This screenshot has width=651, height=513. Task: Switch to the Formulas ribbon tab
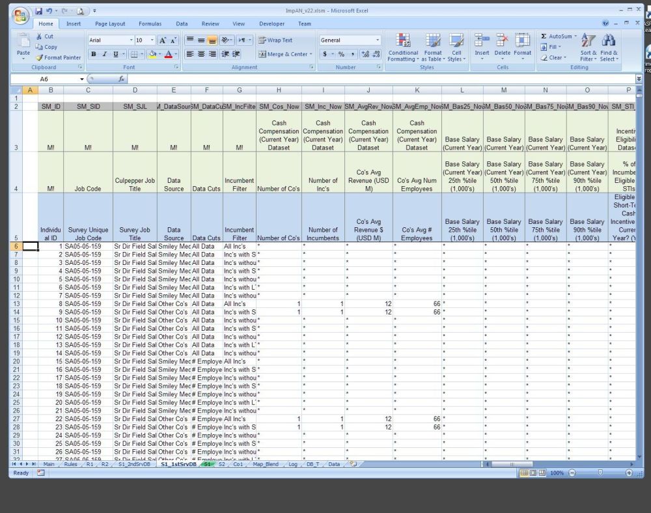point(150,23)
